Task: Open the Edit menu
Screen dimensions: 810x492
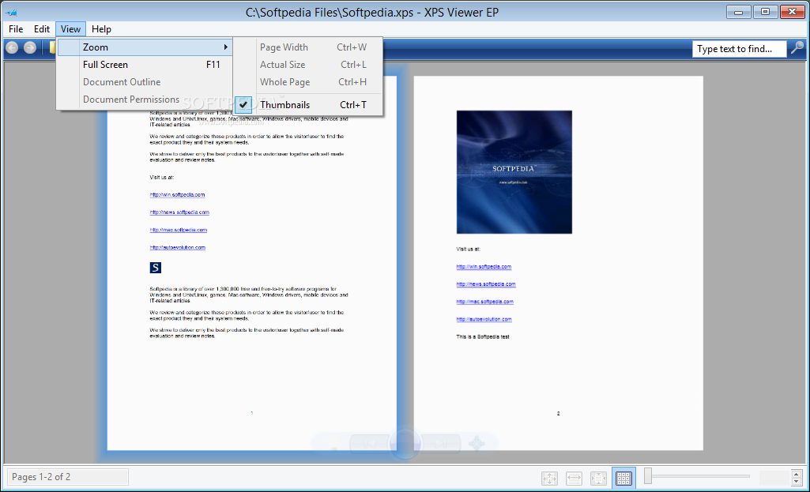Action: pos(42,29)
